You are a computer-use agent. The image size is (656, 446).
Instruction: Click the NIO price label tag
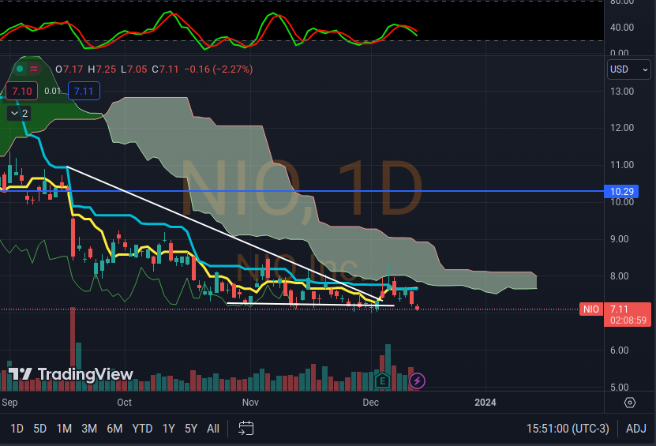pos(591,309)
